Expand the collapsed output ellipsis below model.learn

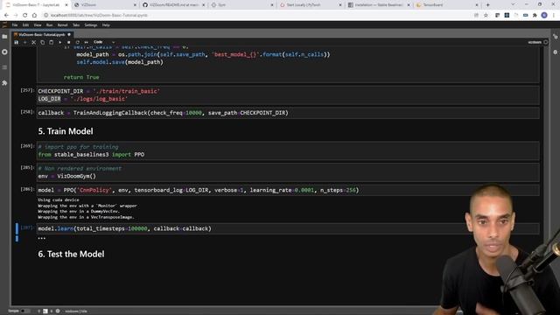(42, 238)
